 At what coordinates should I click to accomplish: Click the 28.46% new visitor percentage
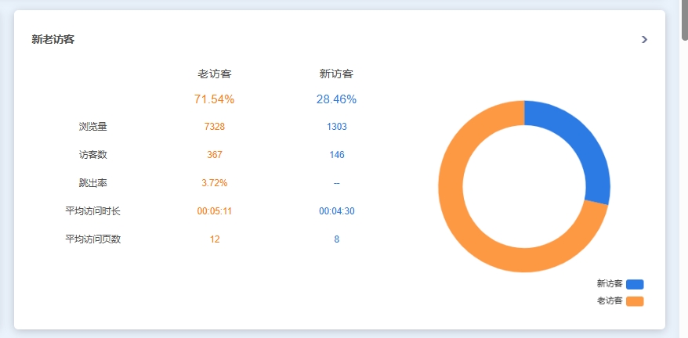(x=336, y=99)
